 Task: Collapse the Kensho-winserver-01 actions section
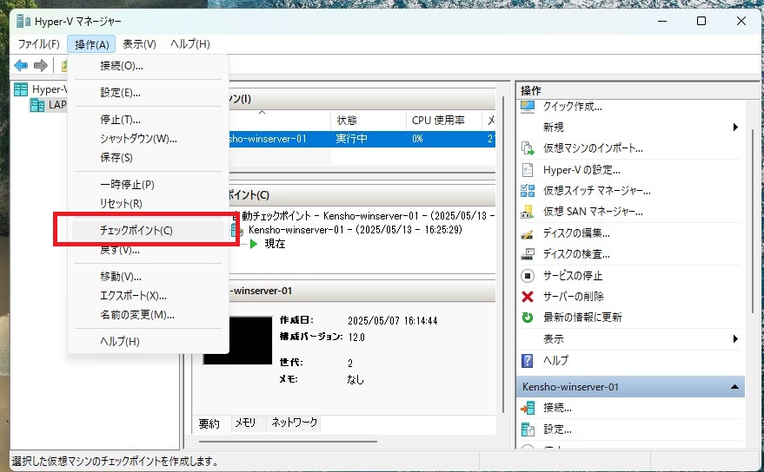pos(735,386)
